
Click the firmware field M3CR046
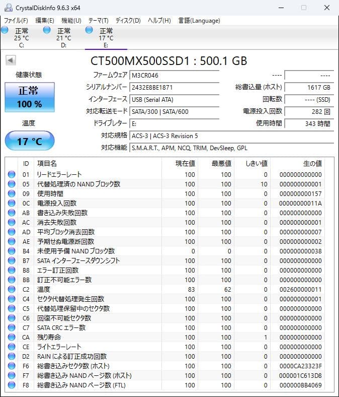174,76
